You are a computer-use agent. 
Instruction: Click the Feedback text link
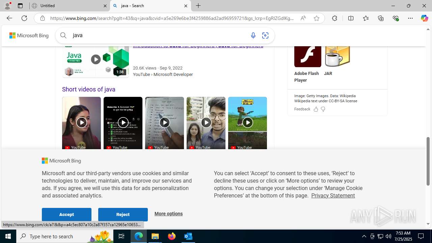(302, 109)
